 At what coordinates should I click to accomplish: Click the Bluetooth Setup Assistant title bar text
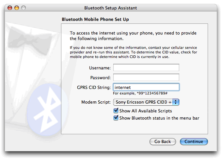(x=110, y=8)
